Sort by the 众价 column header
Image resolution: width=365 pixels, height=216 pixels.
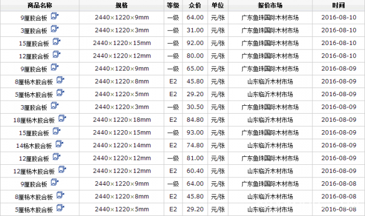point(195,5)
